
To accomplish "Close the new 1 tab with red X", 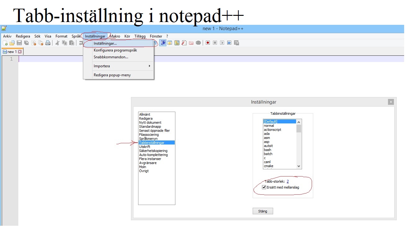I will click(x=20, y=52).
